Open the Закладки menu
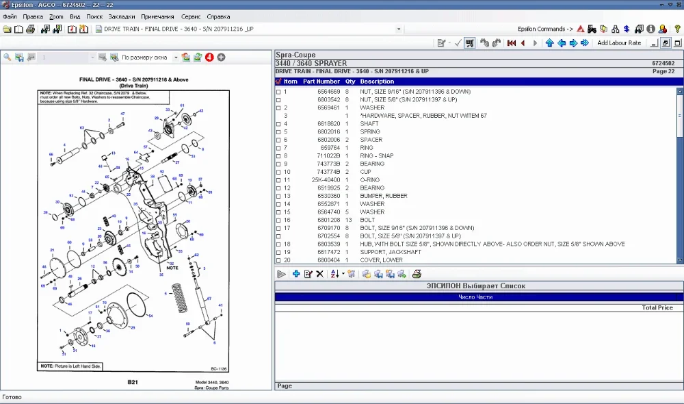This screenshot has height=404, width=684. click(x=121, y=16)
